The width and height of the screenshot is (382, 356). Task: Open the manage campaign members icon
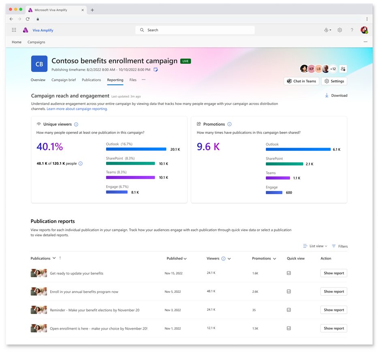click(x=343, y=69)
